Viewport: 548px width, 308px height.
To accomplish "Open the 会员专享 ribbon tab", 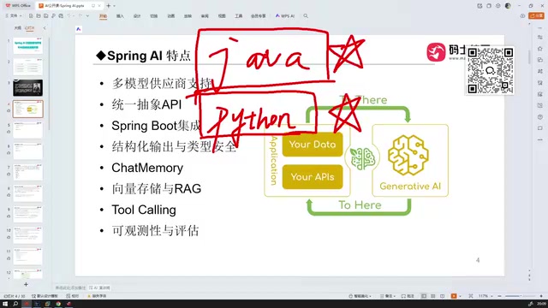I will pyautogui.click(x=259, y=16).
